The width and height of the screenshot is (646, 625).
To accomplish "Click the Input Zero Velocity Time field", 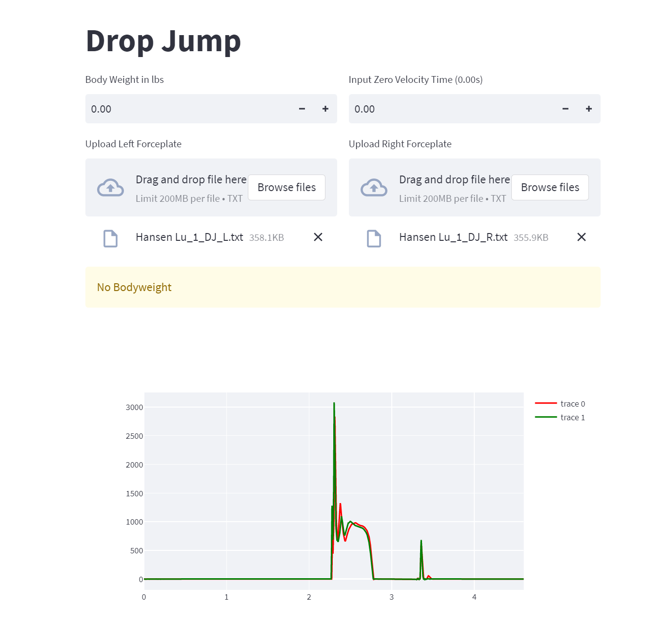I will click(x=454, y=109).
